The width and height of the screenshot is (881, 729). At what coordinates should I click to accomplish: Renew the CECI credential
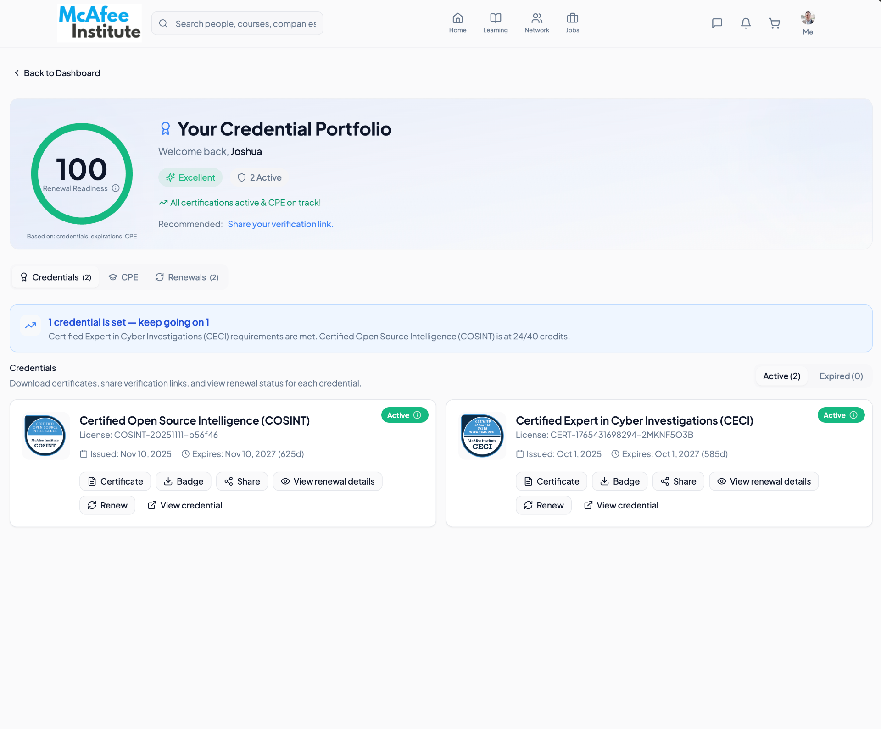(x=544, y=505)
